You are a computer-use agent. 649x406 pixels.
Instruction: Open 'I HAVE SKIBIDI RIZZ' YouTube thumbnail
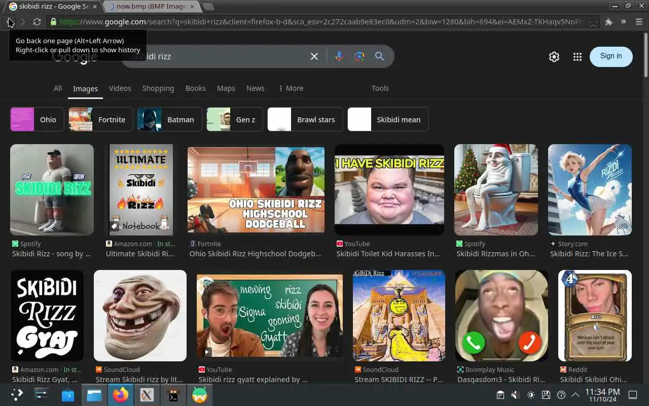pos(389,190)
